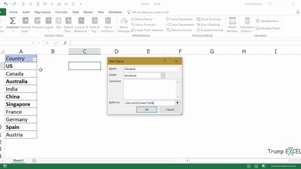Viewport: 301px width, 169px height.
Task: Open the Data tab
Action: tap(76, 12)
